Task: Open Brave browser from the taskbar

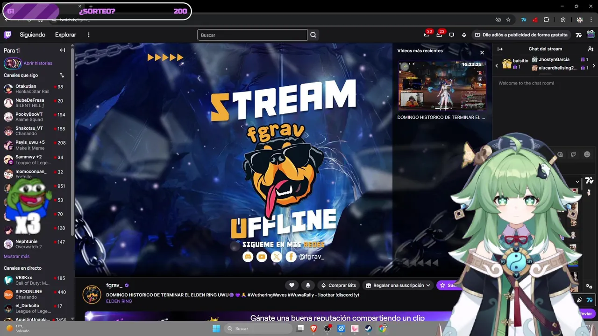Action: [x=313, y=329]
